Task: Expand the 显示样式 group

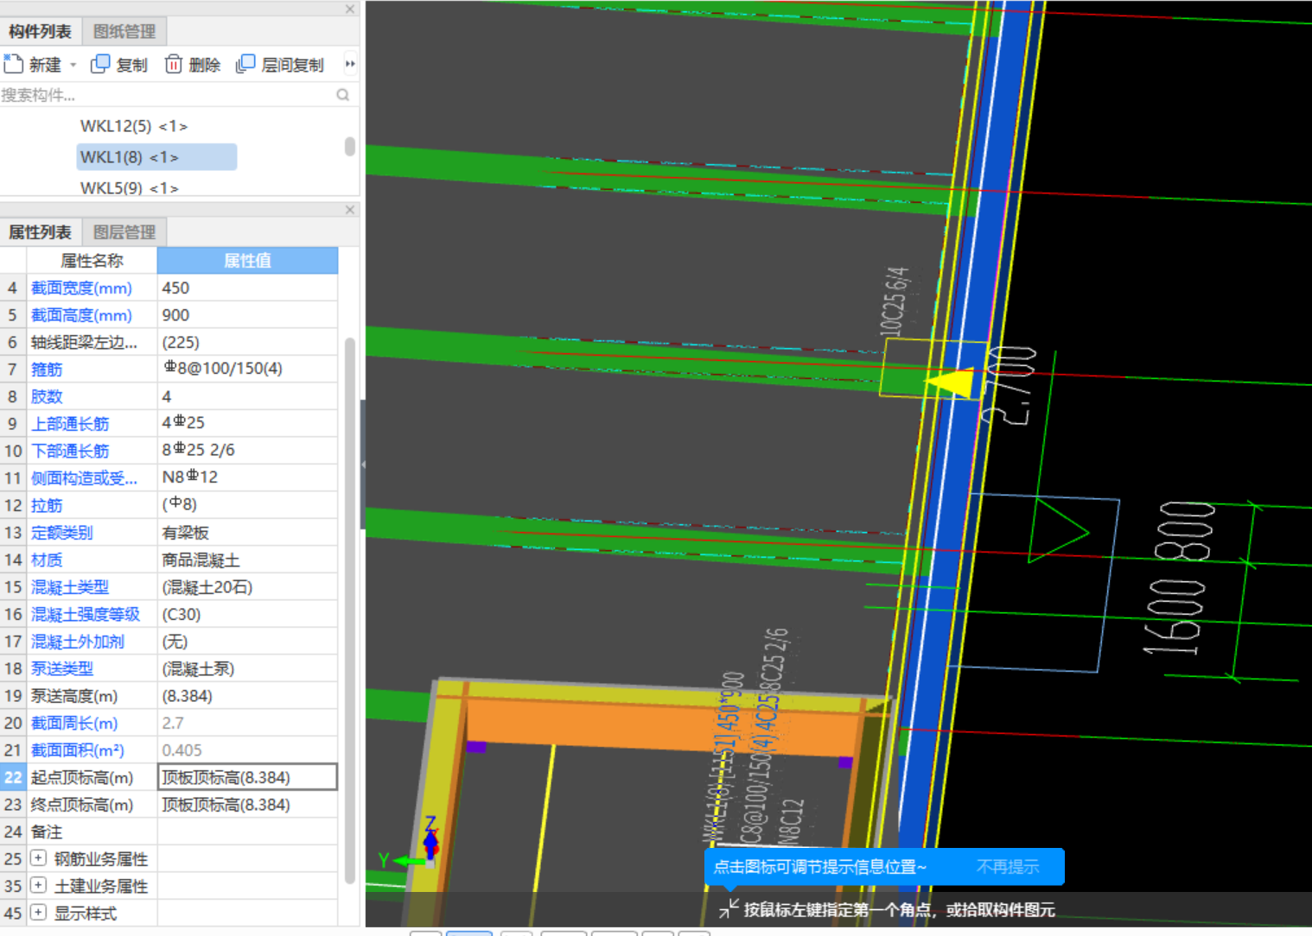Action: coord(38,912)
